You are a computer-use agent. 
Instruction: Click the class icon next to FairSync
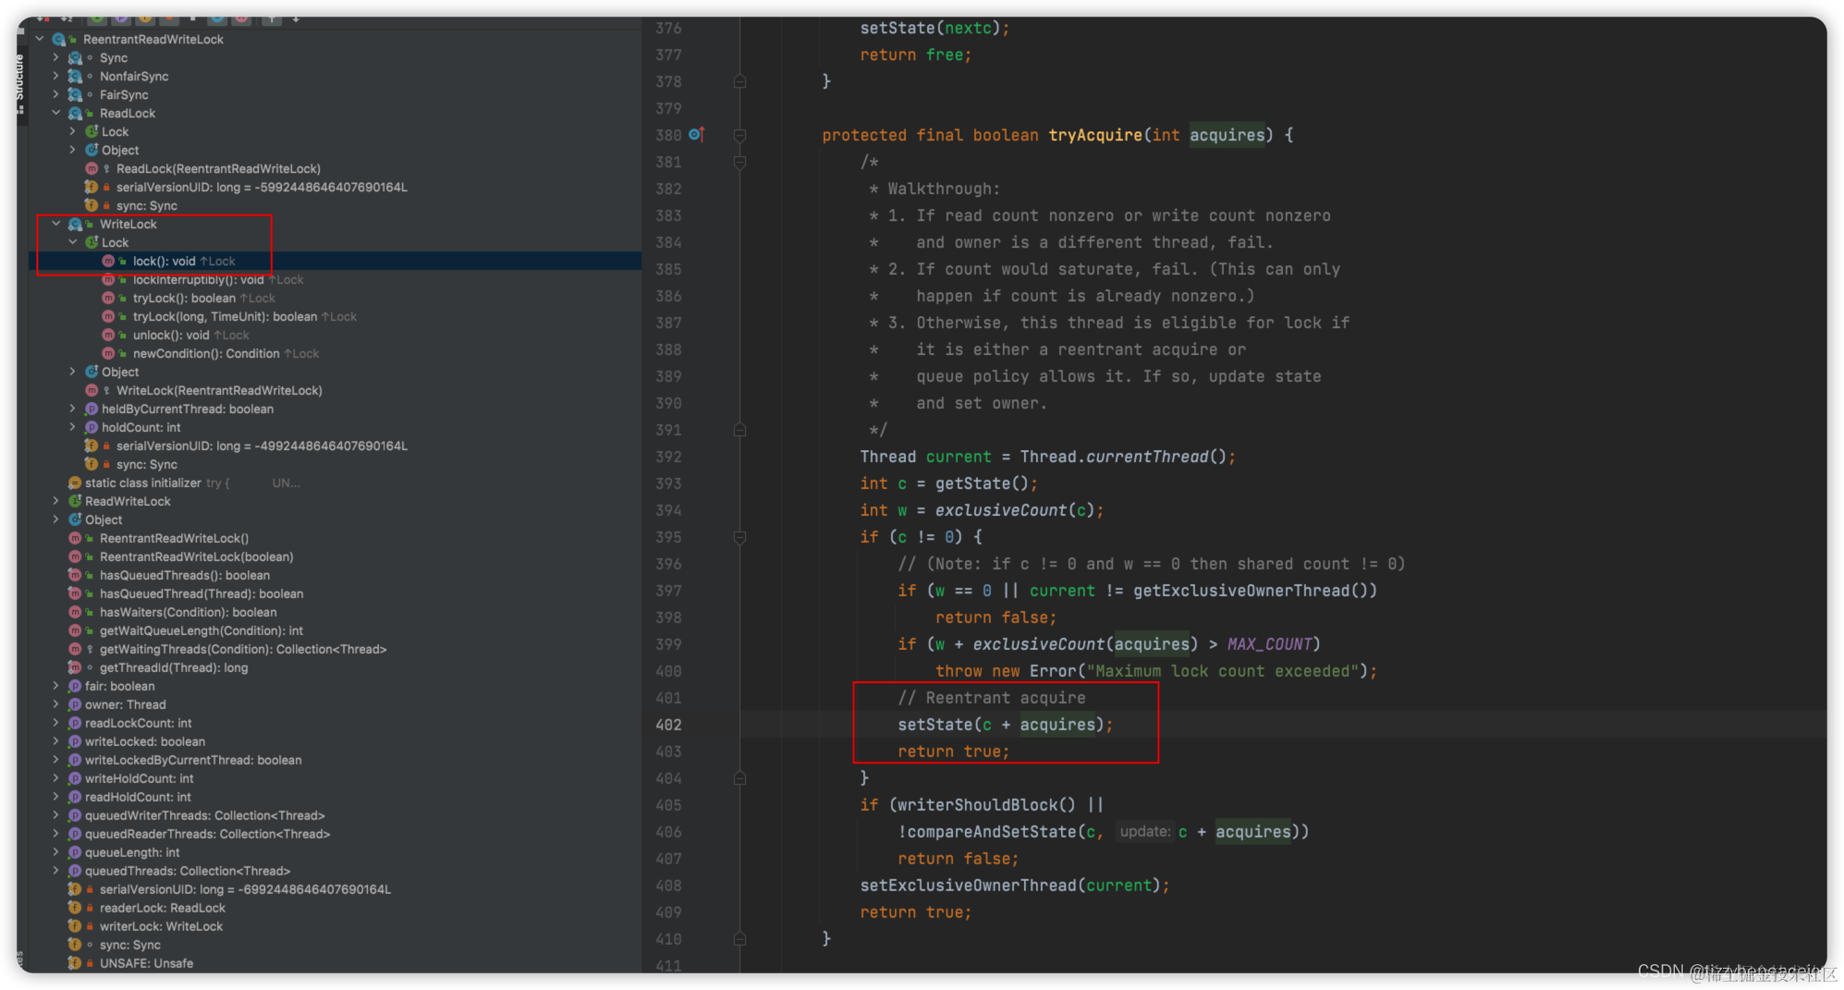pyautogui.click(x=76, y=95)
